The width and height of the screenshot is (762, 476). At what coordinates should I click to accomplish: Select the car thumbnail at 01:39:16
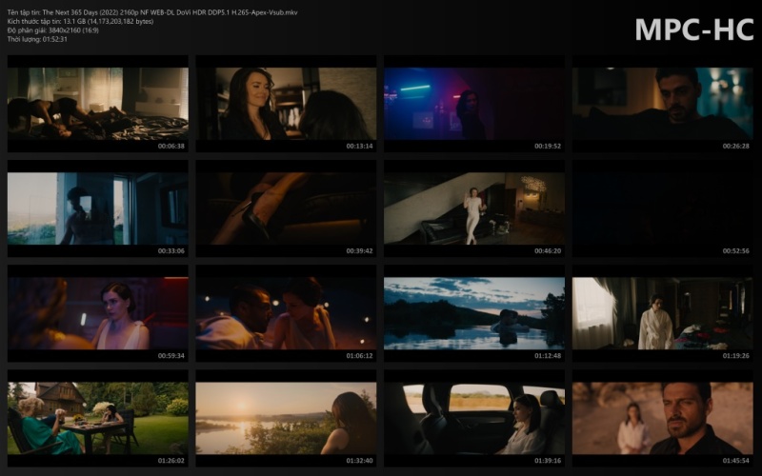[474, 418]
